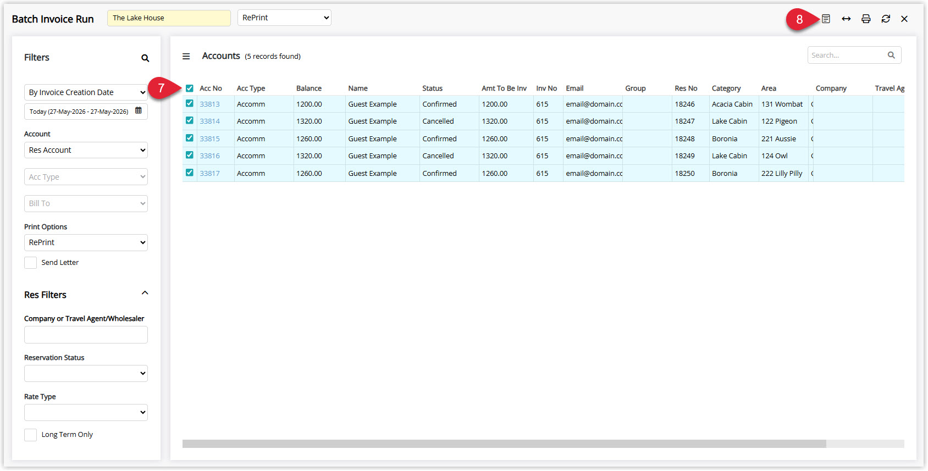Uncheck account 33814 checkbox
Viewport: 928px width, 471px height.
pos(190,120)
